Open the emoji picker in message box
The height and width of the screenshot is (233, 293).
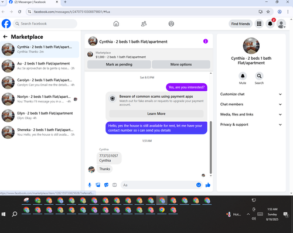coord(199,185)
